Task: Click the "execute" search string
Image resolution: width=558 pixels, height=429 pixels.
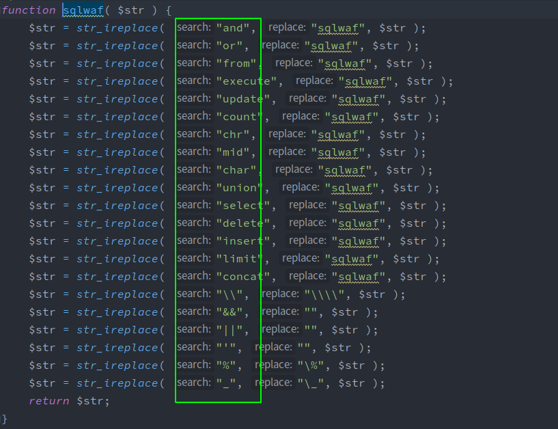Action: point(246,81)
